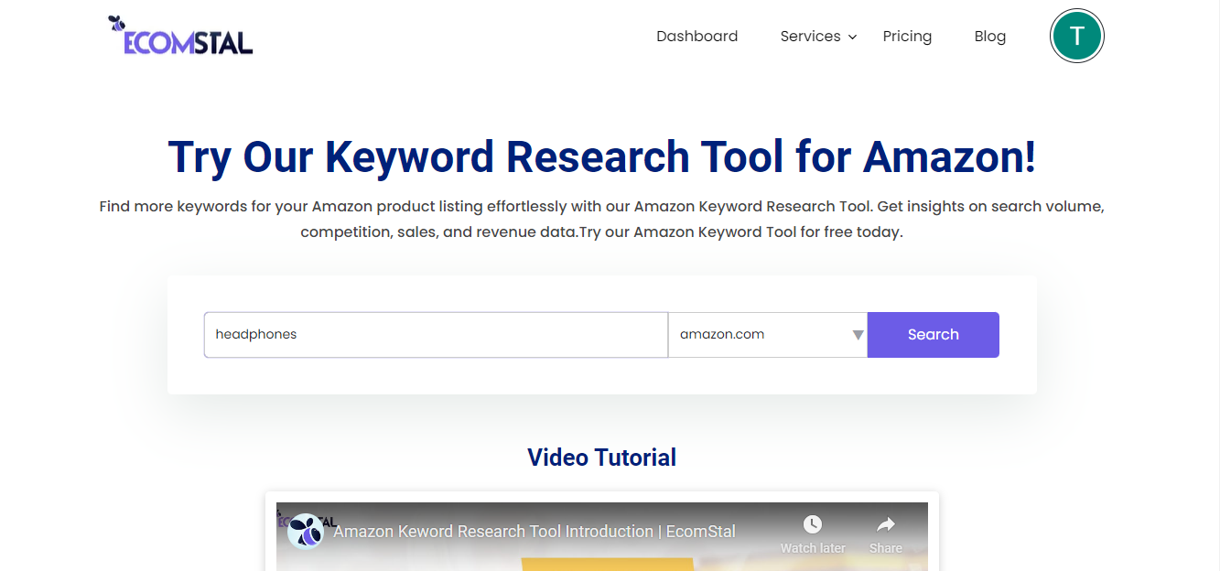Click the EcomStal logo
The height and width of the screenshot is (571, 1220).
pyautogui.click(x=179, y=37)
